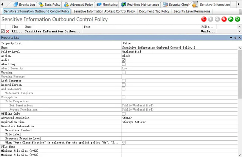The height and width of the screenshot is (157, 242).
Task: Enable the Offline Only checkbox
Action: [x=124, y=114]
